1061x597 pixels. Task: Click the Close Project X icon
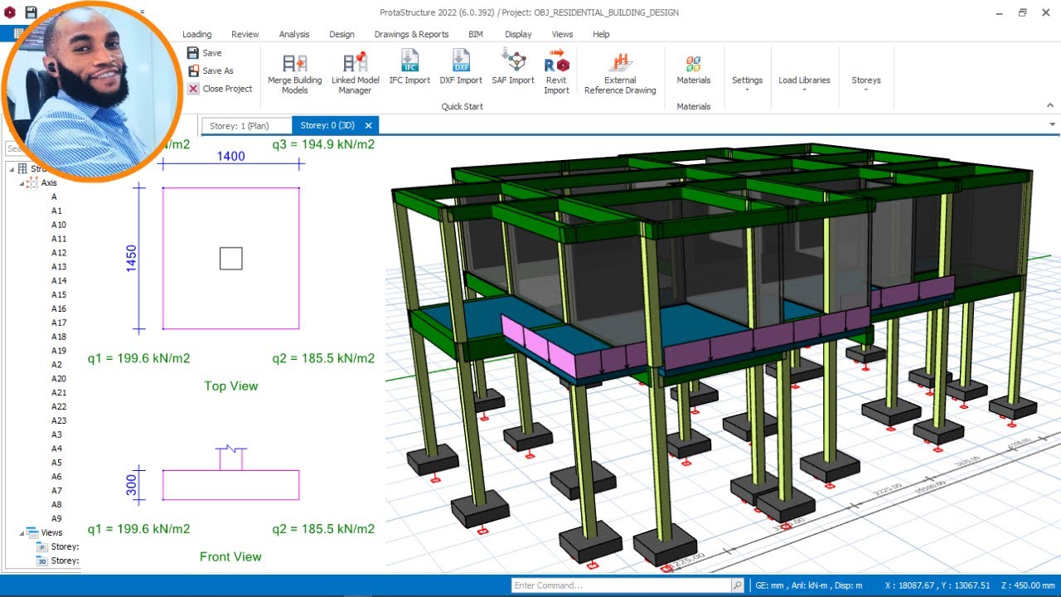pyautogui.click(x=193, y=89)
